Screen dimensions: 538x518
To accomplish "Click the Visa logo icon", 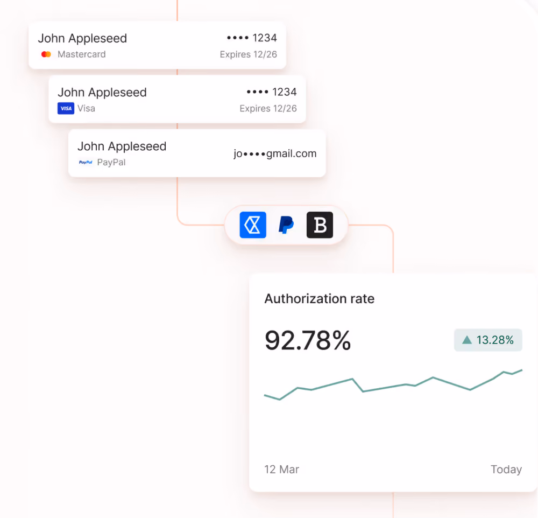I will 66,109.
